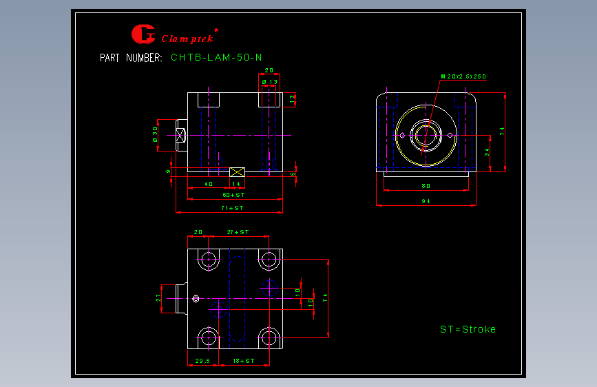Image resolution: width=597 pixels, height=387 pixels.
Task: Select the "60+ST" dimension
Action: coord(234,195)
